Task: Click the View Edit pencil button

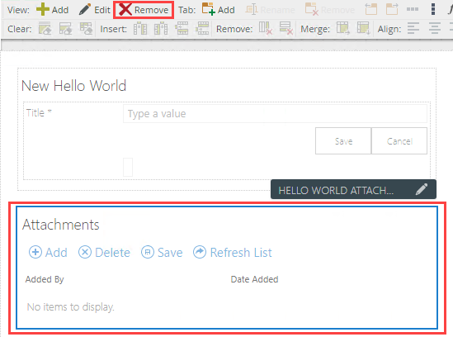Action: (x=94, y=10)
